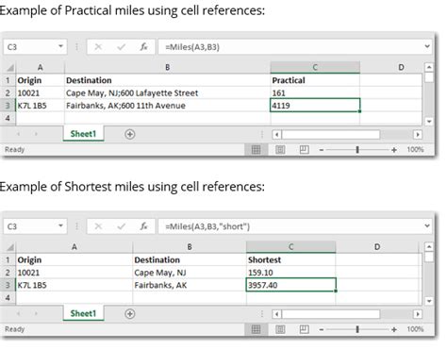This screenshot has width=447, height=350.
Task: Click zoom out minus in top status bar
Action: point(322,150)
